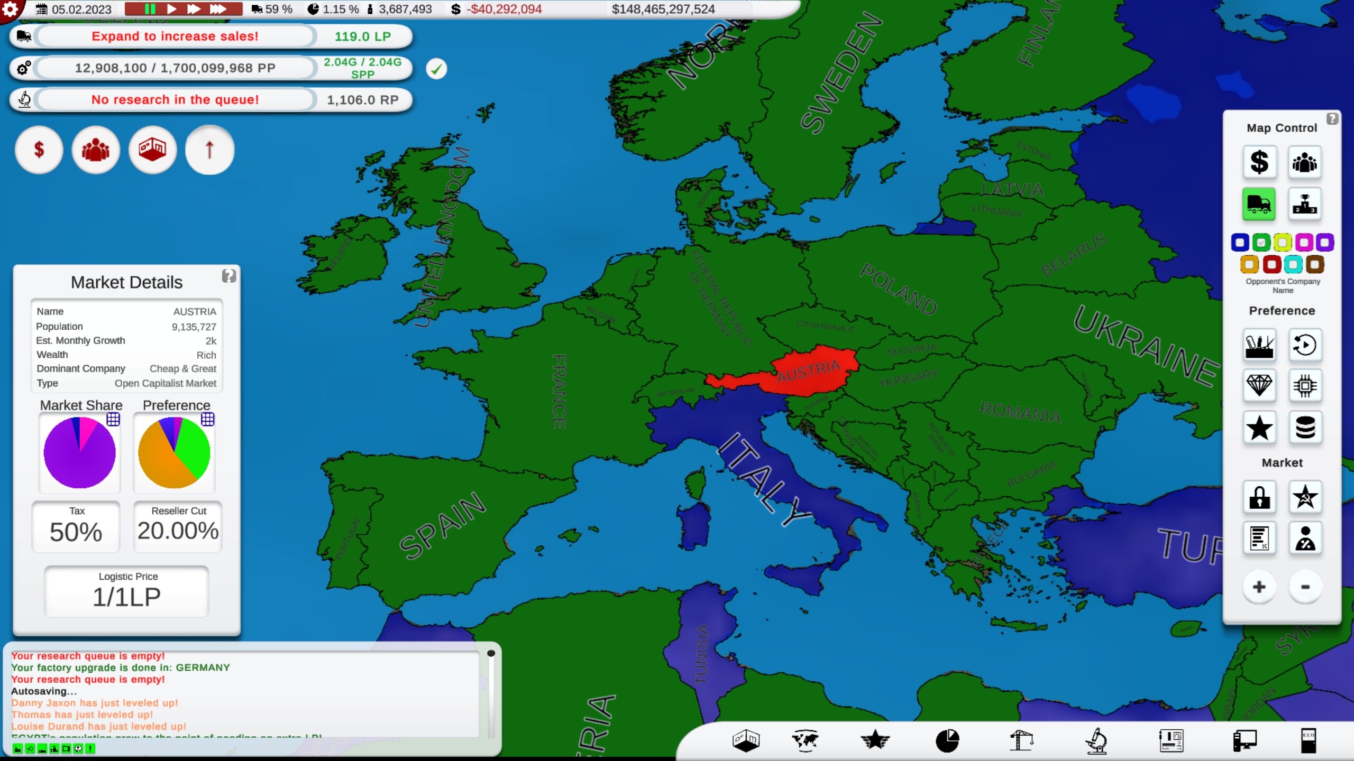1354x761 pixels.
Task: Show locked markets with padlock icon
Action: click(1259, 497)
